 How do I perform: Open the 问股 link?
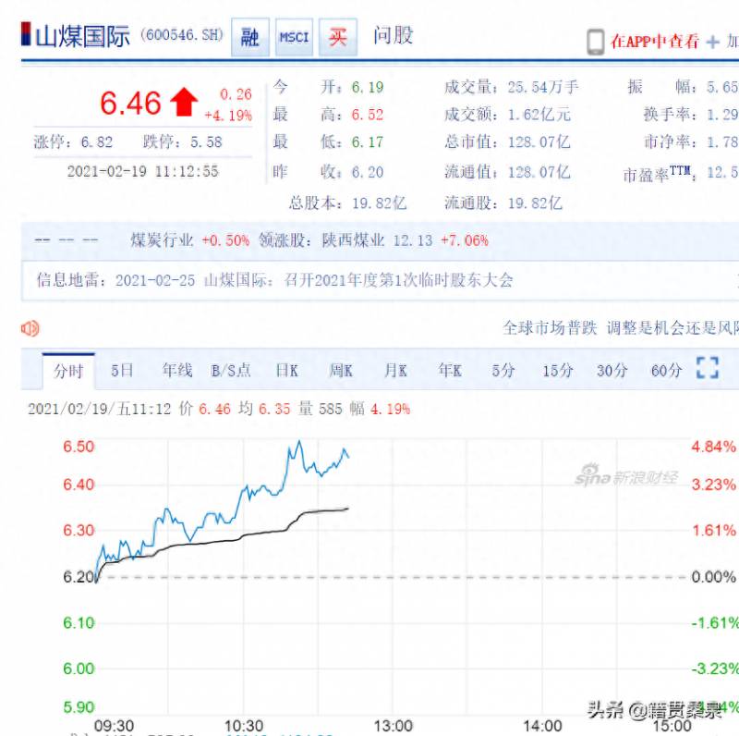[394, 35]
